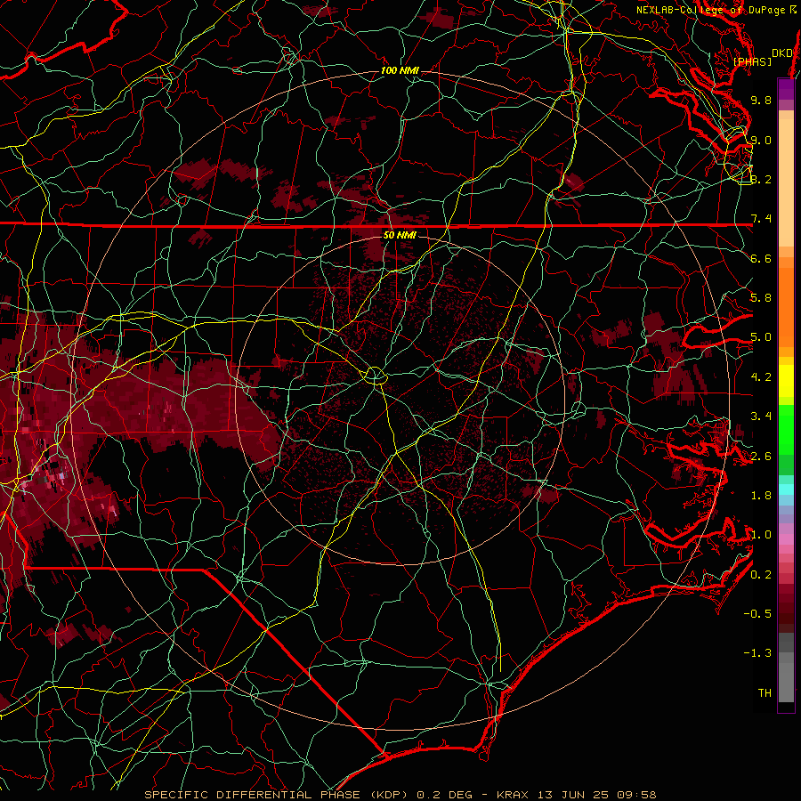Click the 1.8 value on color scale
801x801 pixels.
click(x=761, y=496)
